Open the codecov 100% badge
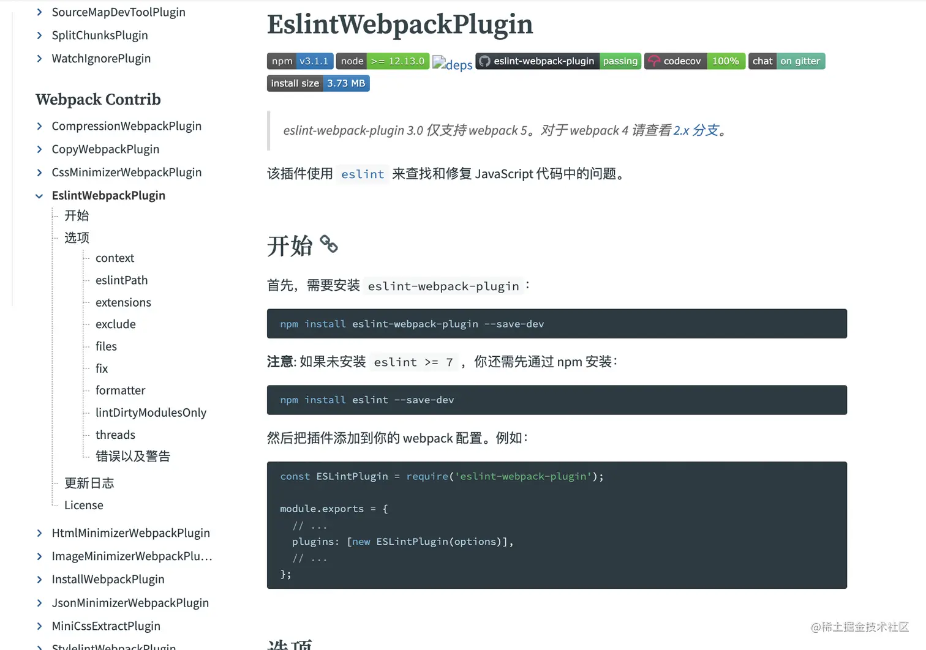 (x=695, y=61)
